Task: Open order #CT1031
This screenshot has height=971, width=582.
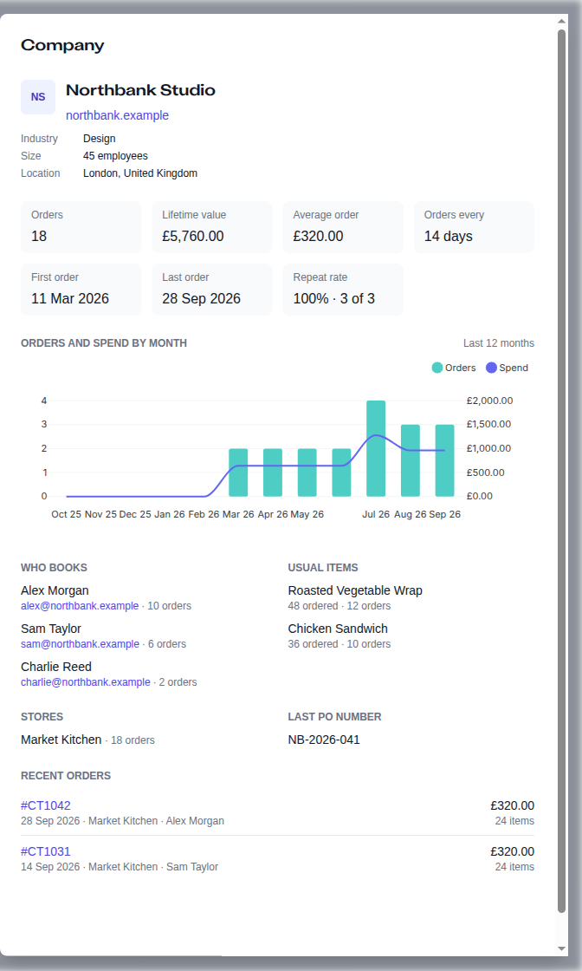Action: (x=46, y=851)
